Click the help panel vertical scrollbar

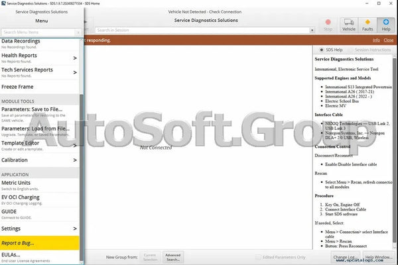click(395, 150)
